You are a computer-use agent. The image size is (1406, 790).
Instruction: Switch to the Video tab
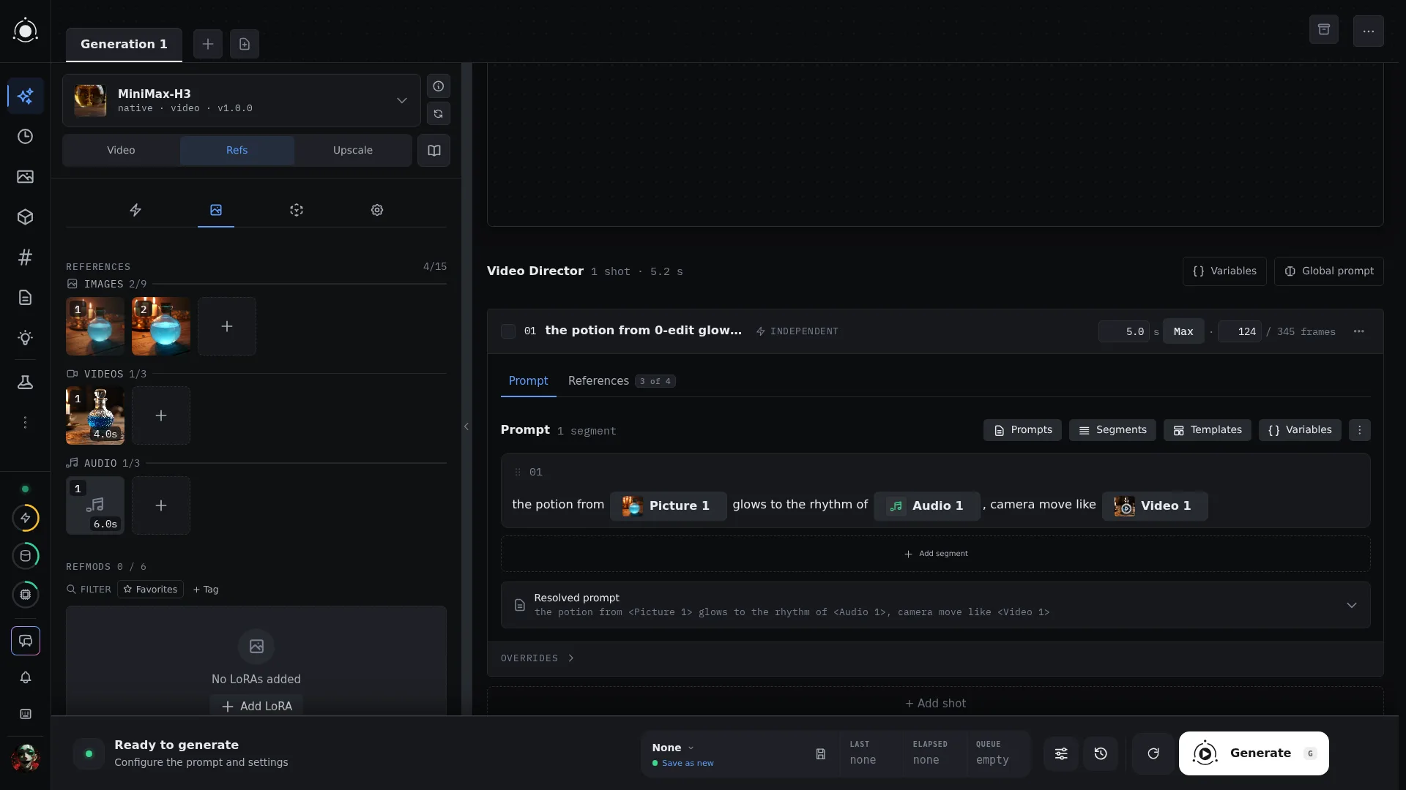point(121,151)
